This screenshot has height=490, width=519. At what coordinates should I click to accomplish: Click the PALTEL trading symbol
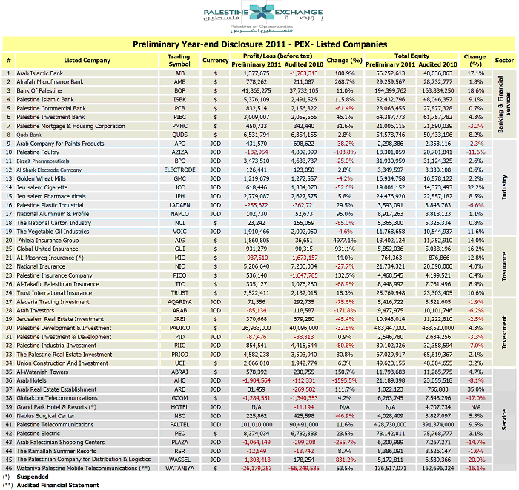coord(179,424)
